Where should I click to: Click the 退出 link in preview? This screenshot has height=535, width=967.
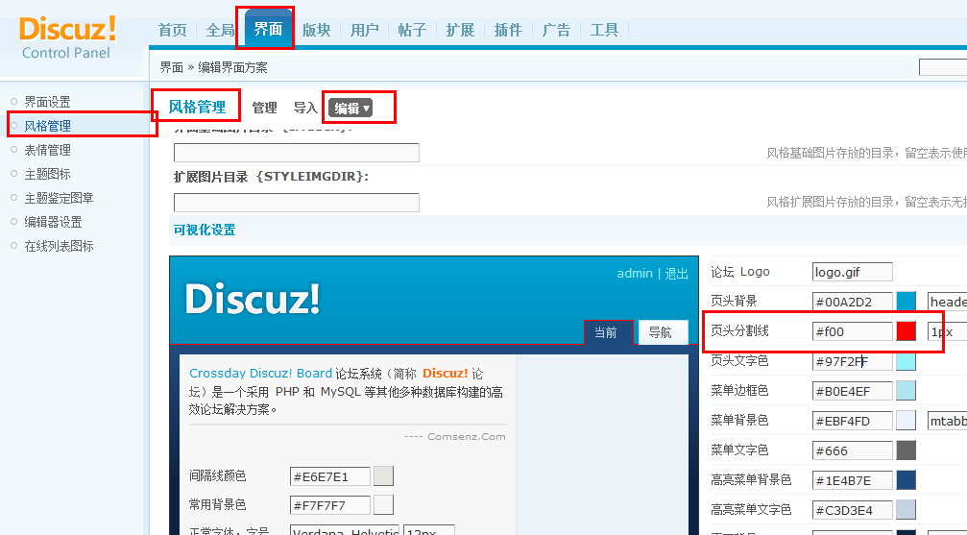click(677, 274)
